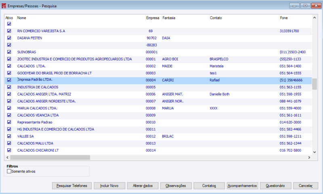Toggle Ativo checkbox for RN COMERCIO VAREJISTA S.A
Screen dimensions: 323x194
(9, 31)
